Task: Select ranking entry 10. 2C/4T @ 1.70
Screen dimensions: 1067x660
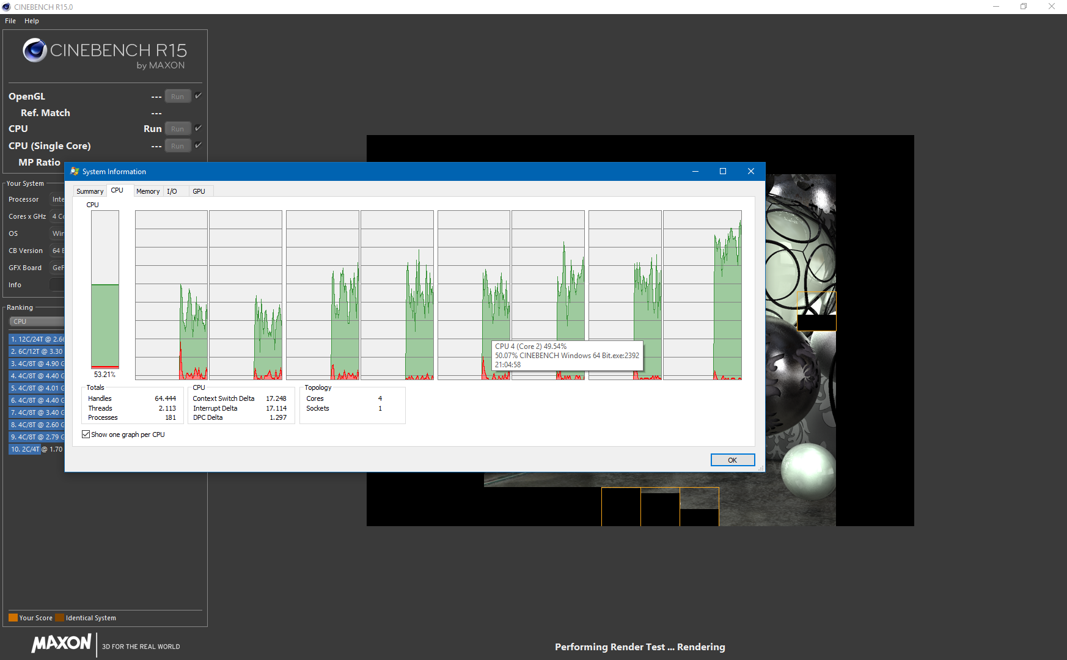Action: (x=37, y=449)
